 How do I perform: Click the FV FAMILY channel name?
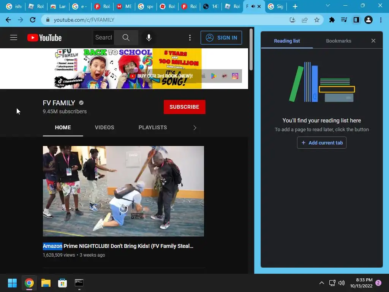pyautogui.click(x=59, y=103)
